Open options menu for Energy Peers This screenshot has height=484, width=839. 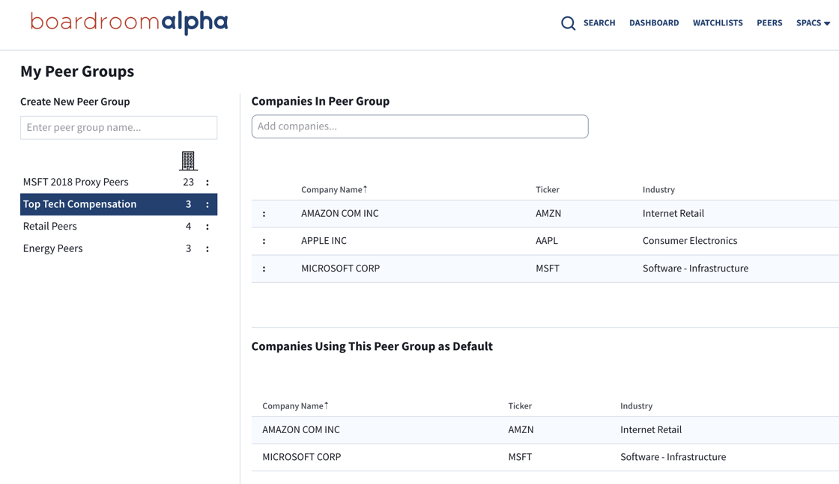[208, 248]
